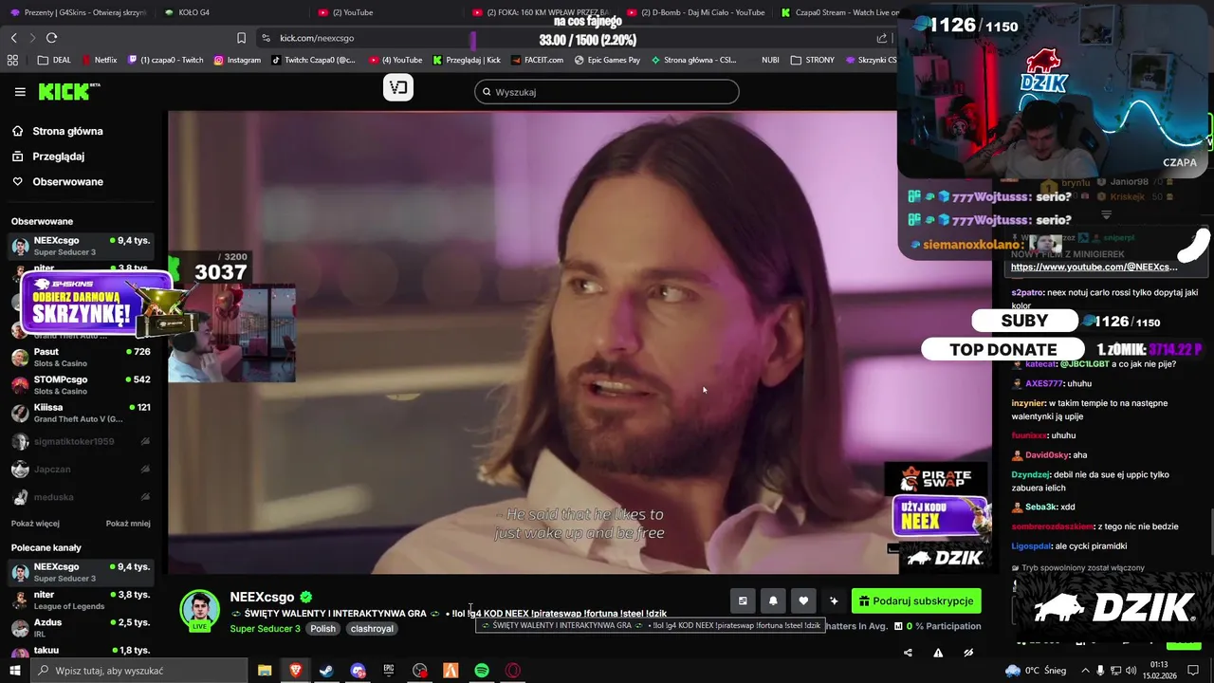Collapse the followed list via Pokaż mniej
1214x683 pixels.
tap(128, 524)
